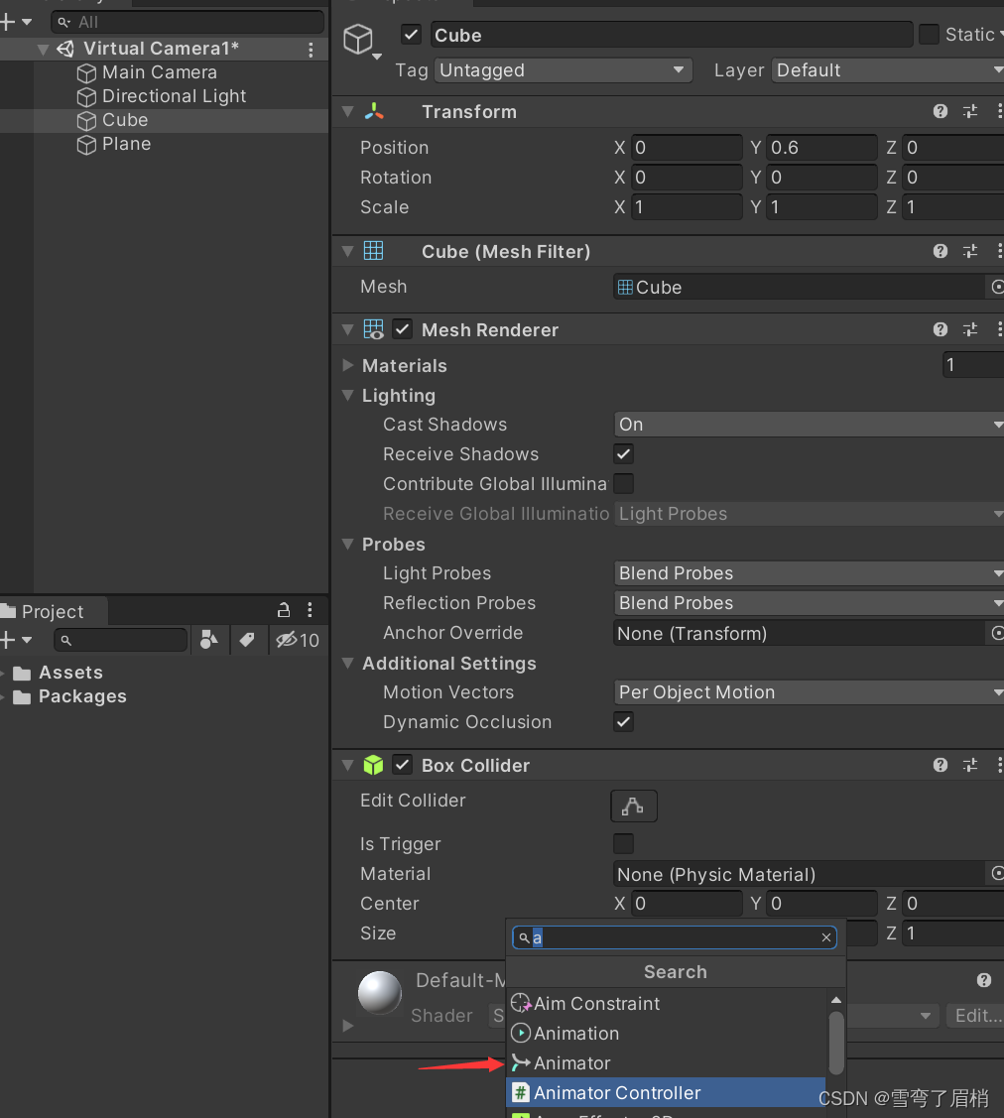Click the Virtual Camera1 icon in Hierarchy

pos(65,48)
